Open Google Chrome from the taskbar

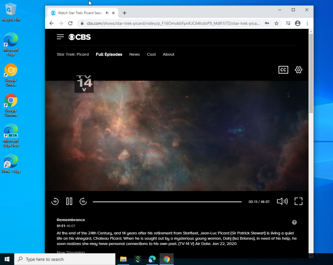166,259
